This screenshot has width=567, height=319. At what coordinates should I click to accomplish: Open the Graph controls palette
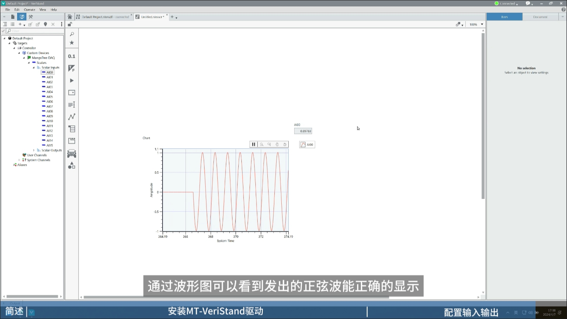pos(72,117)
